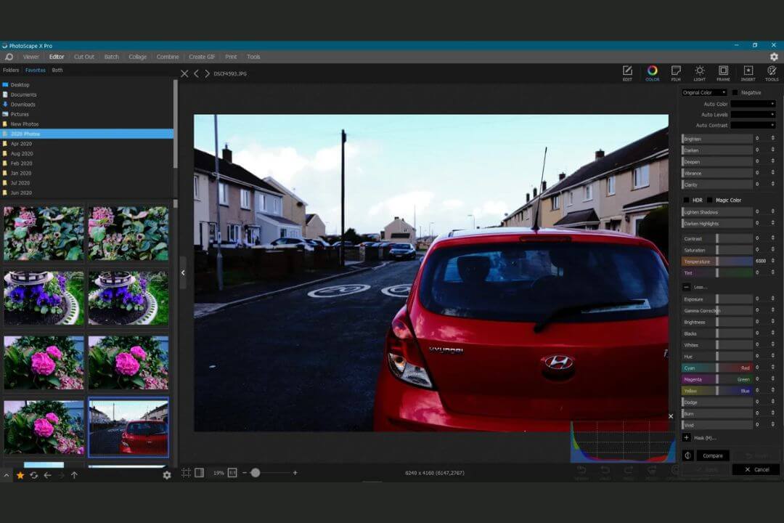Select the COLOR wheel icon
The image size is (784, 523).
[x=652, y=73]
